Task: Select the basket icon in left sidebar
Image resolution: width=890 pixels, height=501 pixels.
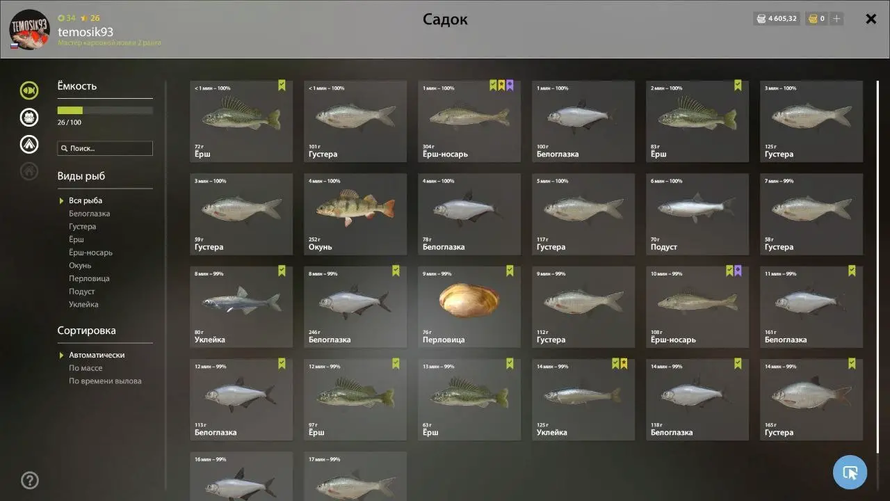Action: [x=29, y=117]
